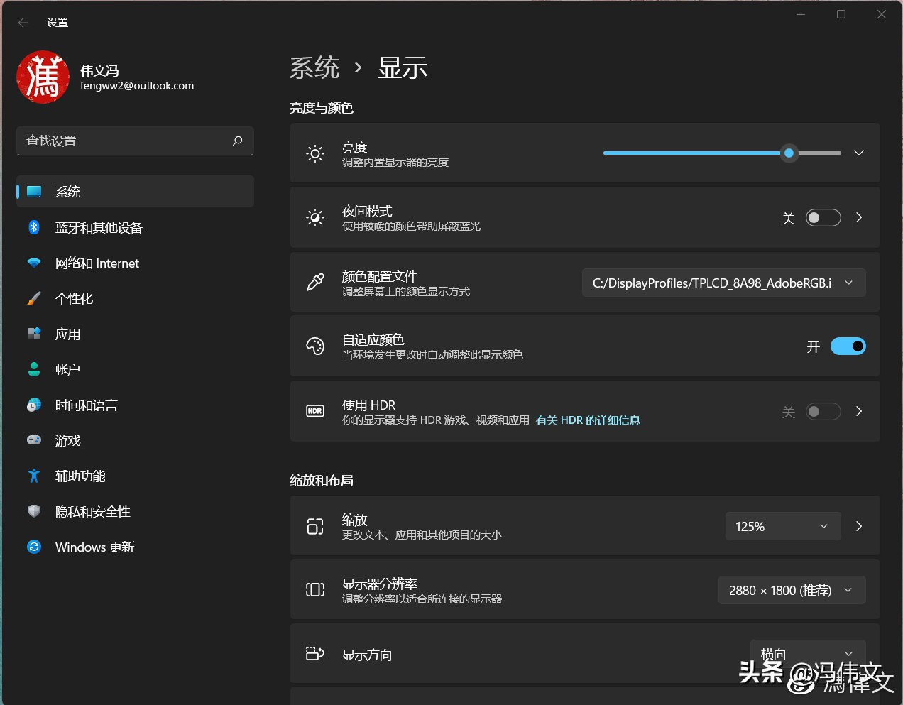This screenshot has height=705, width=903.
Task: Click the 查找设置 search field
Action: [135, 141]
